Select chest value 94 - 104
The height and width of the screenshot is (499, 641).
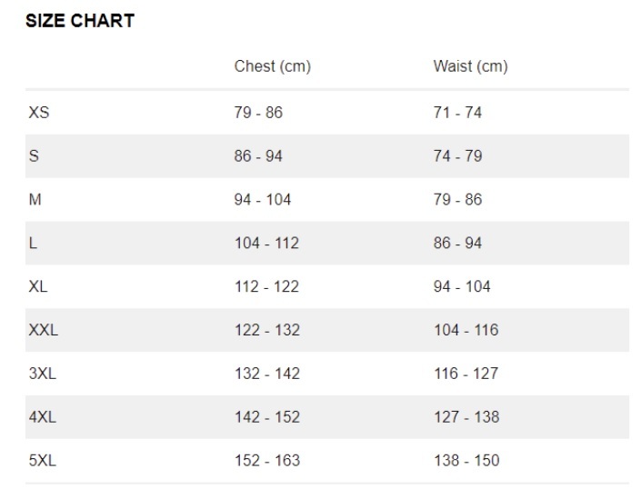(x=263, y=199)
